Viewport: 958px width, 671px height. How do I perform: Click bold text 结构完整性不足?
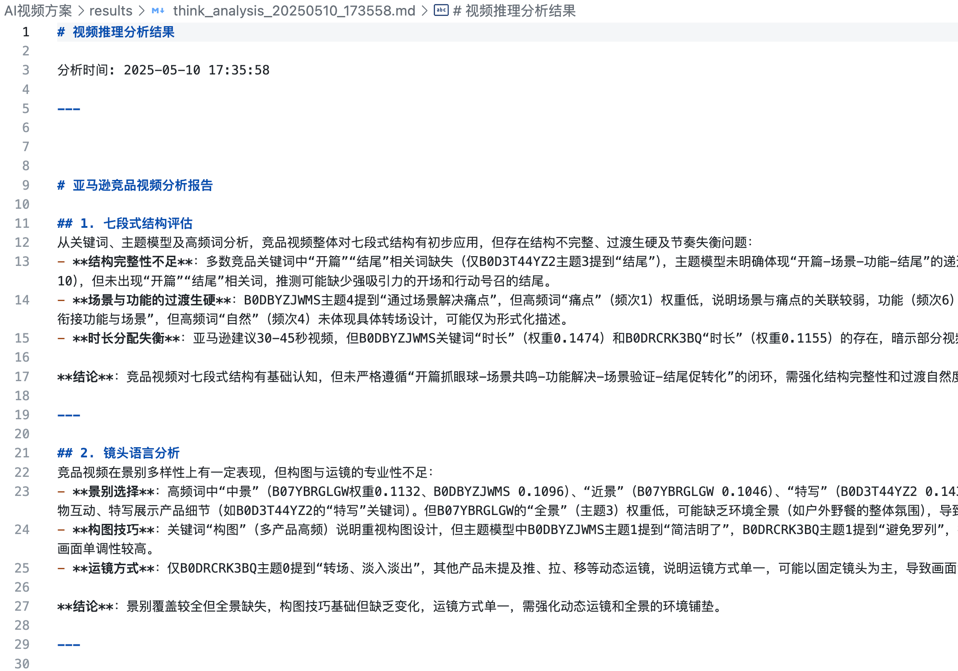(133, 261)
